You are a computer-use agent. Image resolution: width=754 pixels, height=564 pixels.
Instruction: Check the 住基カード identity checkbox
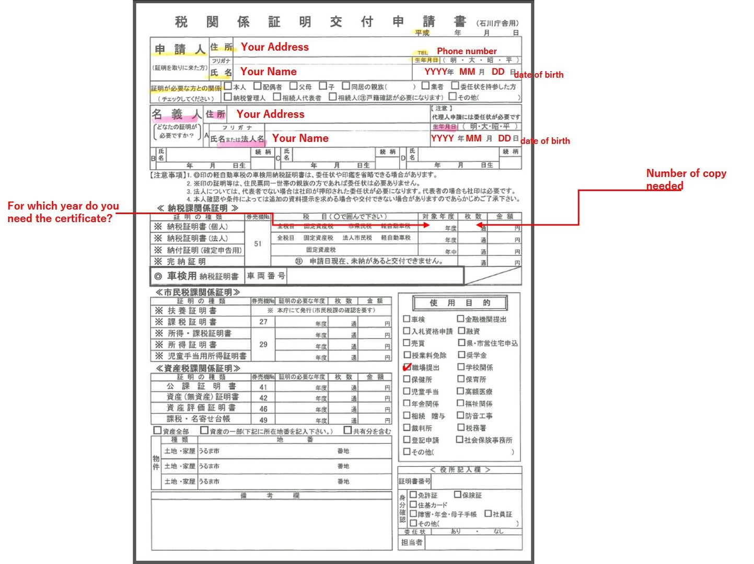click(x=413, y=504)
